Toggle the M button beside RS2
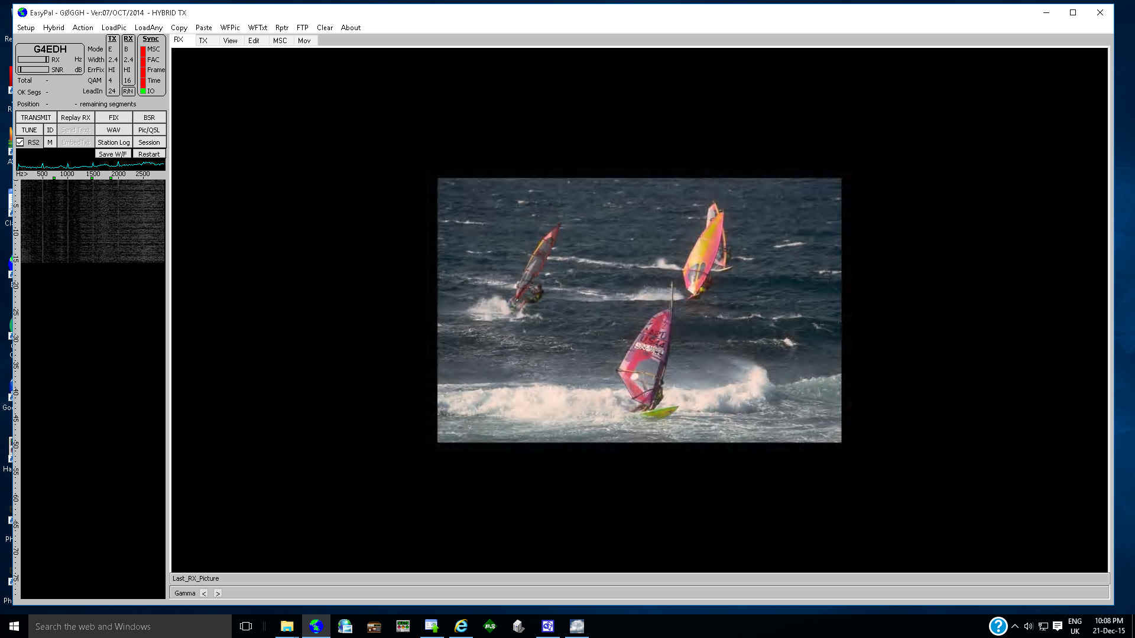 click(x=50, y=142)
